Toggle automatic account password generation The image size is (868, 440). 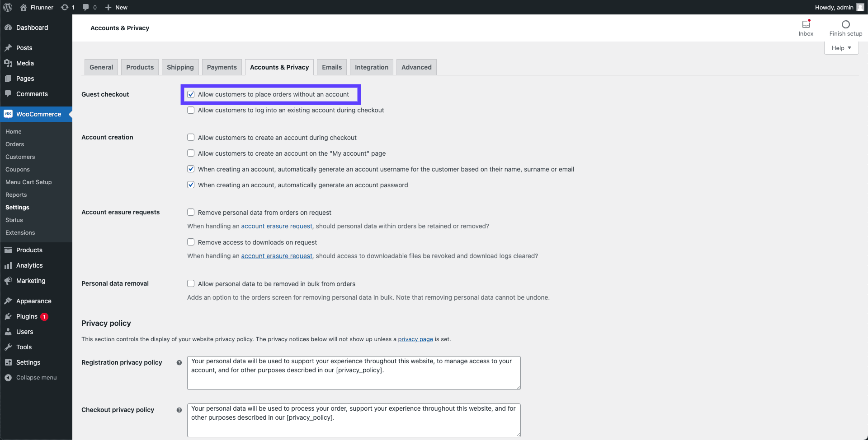pyautogui.click(x=191, y=185)
